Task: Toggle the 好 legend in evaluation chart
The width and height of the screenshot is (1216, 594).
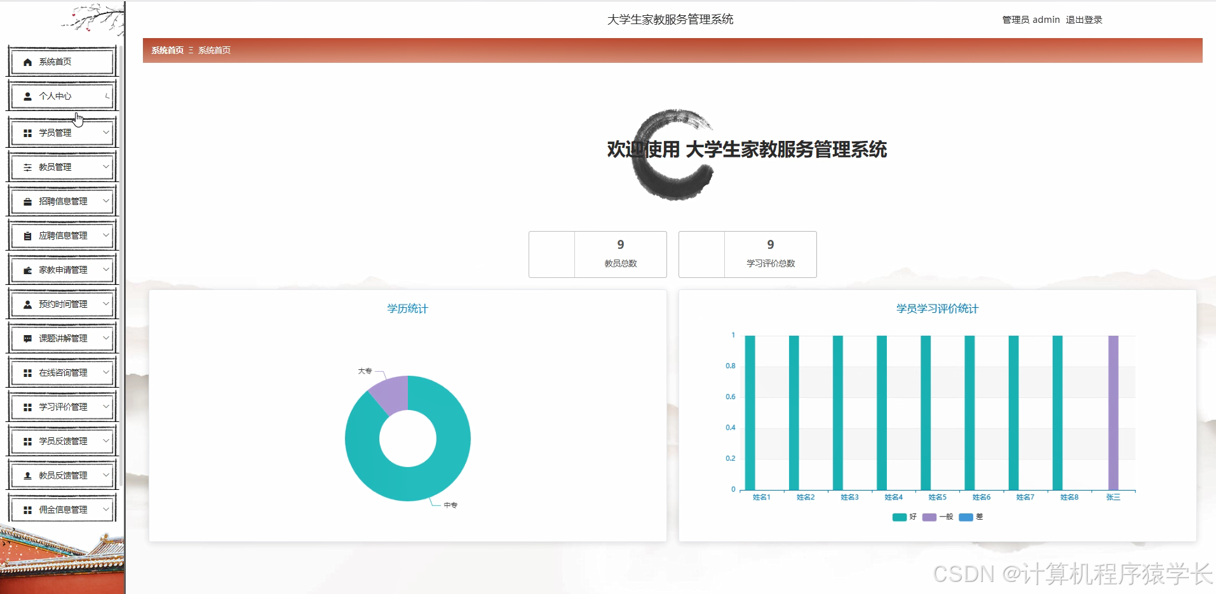Action: tap(905, 517)
